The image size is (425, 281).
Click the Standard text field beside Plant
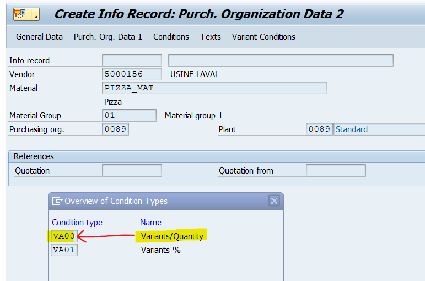(x=379, y=129)
